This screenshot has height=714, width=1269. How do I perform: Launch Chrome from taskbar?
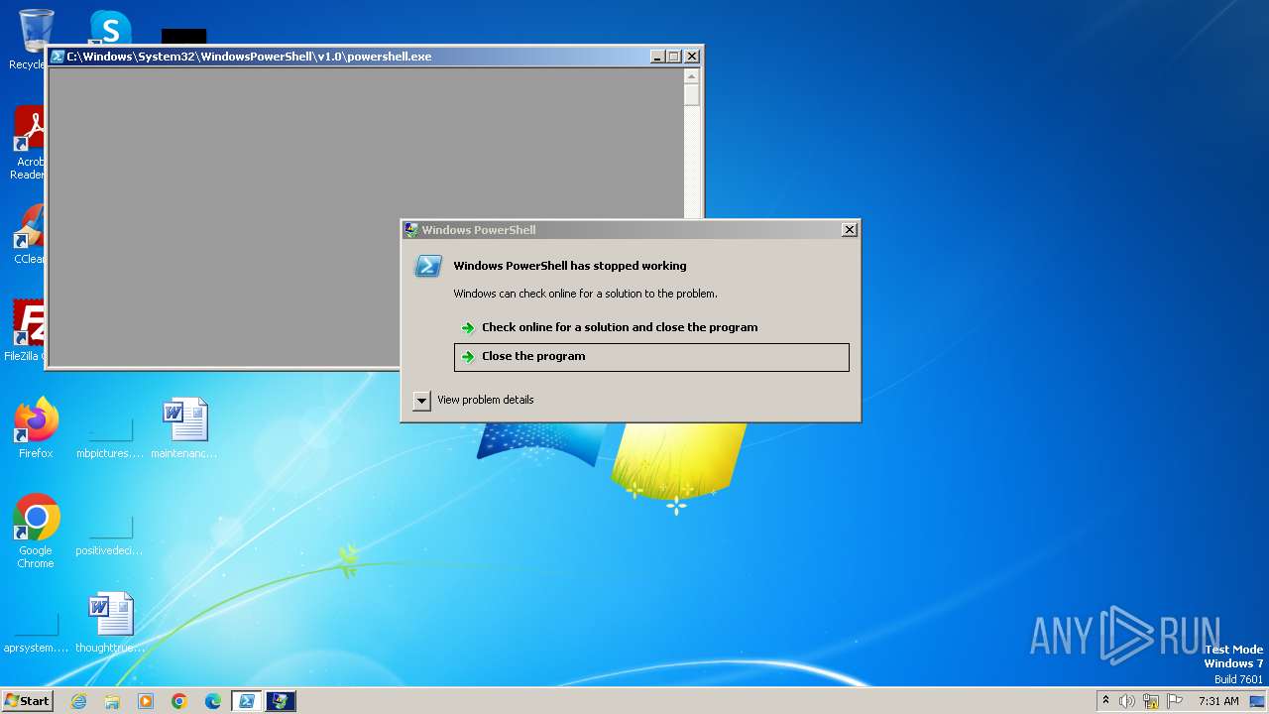pos(179,701)
